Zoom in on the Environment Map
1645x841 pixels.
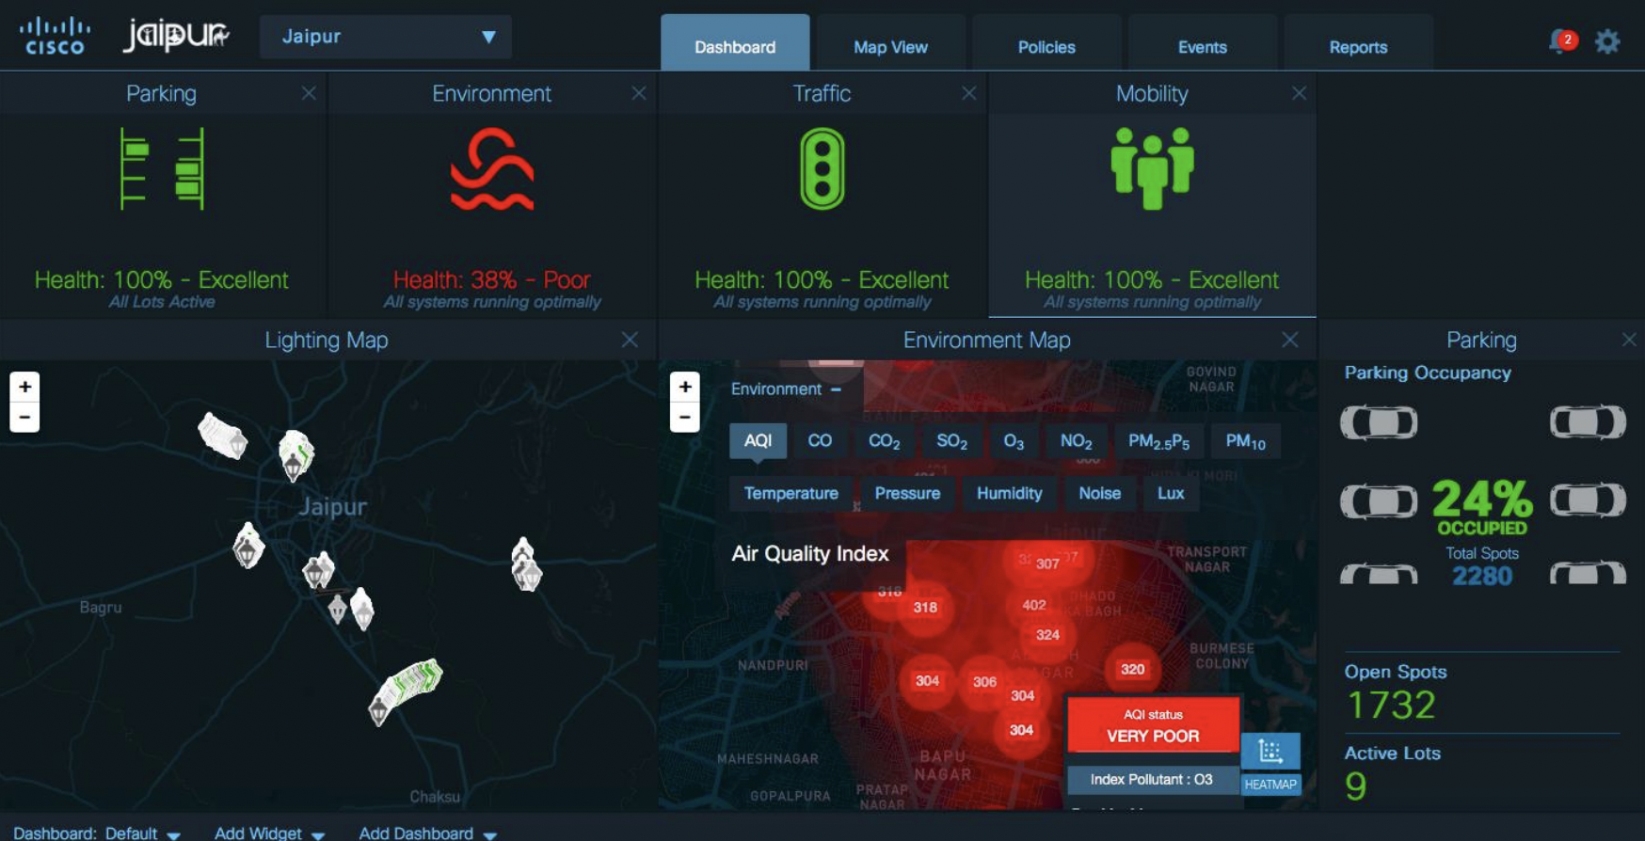tap(685, 386)
